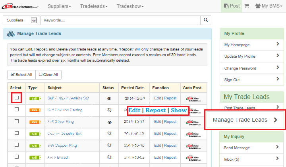Open the Tradeshow navigation menu

[x=132, y=6]
